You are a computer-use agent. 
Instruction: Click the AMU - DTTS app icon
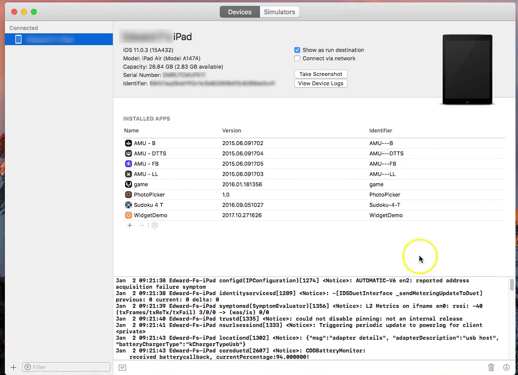(129, 153)
